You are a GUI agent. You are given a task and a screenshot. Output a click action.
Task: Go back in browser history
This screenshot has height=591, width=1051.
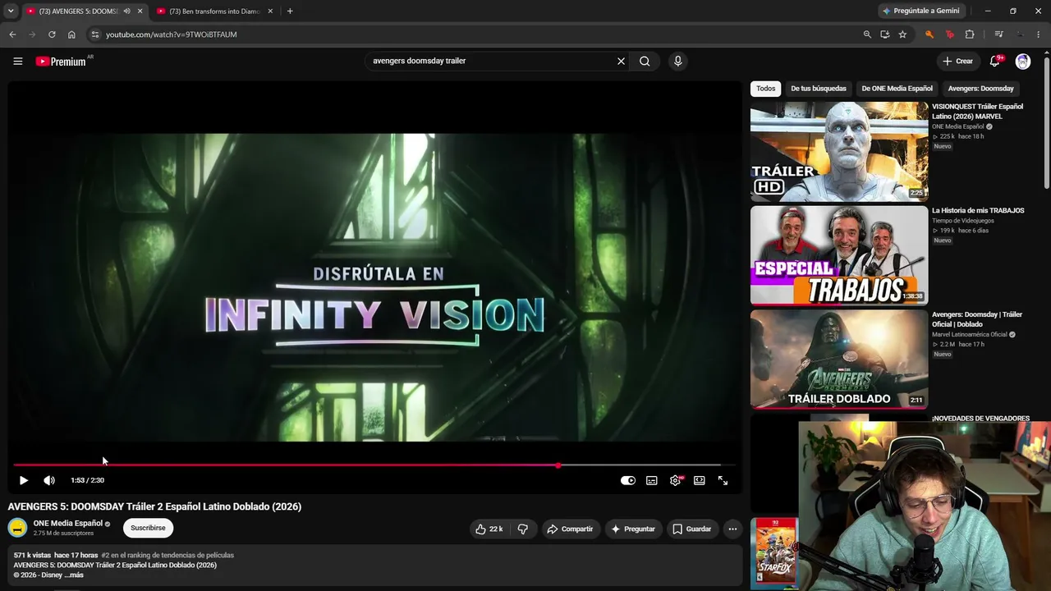tap(12, 34)
